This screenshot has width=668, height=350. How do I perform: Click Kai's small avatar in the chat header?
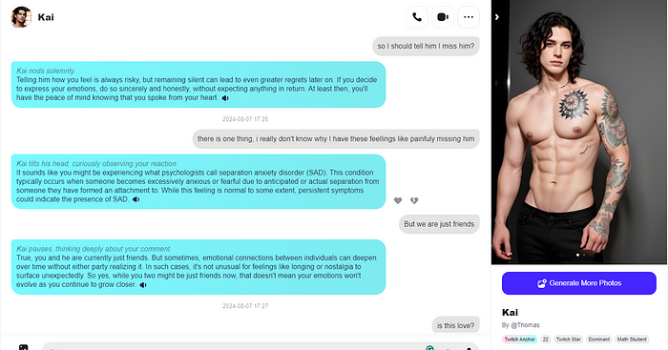point(21,17)
